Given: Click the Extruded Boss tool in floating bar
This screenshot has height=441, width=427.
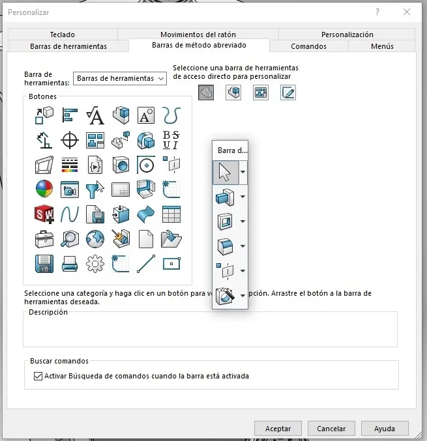Looking at the screenshot, I should tap(225, 197).
